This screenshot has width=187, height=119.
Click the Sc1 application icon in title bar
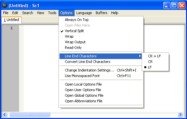tap(5, 5)
